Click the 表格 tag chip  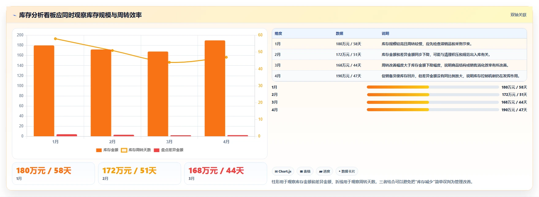click(305, 171)
